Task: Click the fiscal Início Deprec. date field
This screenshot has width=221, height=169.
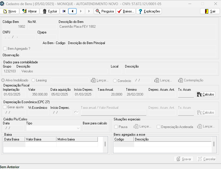Action: tap(84, 94)
